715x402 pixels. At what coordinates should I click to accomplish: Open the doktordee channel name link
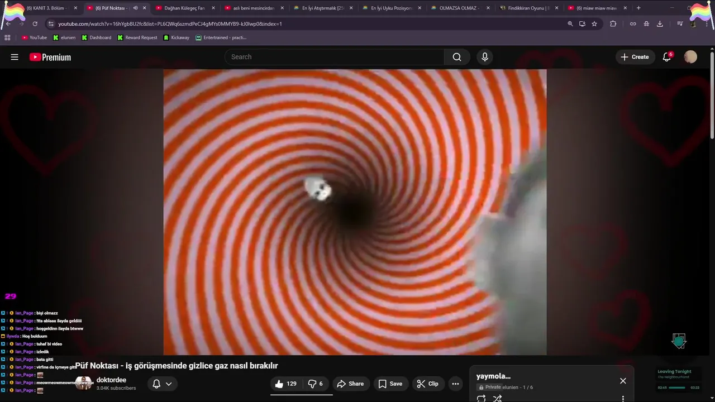click(111, 380)
